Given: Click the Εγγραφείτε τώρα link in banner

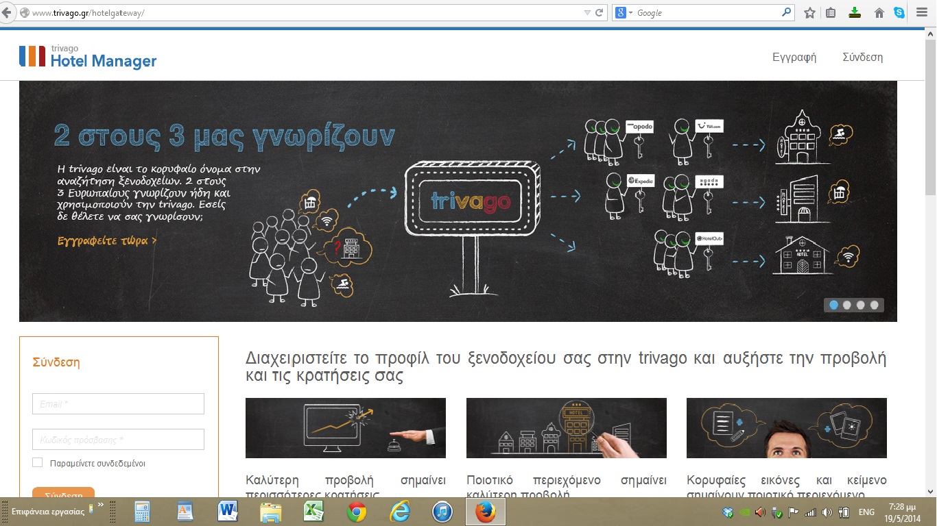Looking at the screenshot, I should [107, 241].
